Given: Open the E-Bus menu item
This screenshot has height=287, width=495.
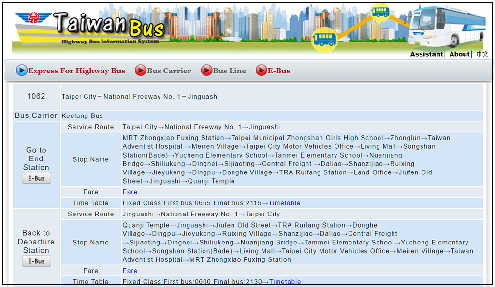Looking at the screenshot, I should tap(279, 71).
